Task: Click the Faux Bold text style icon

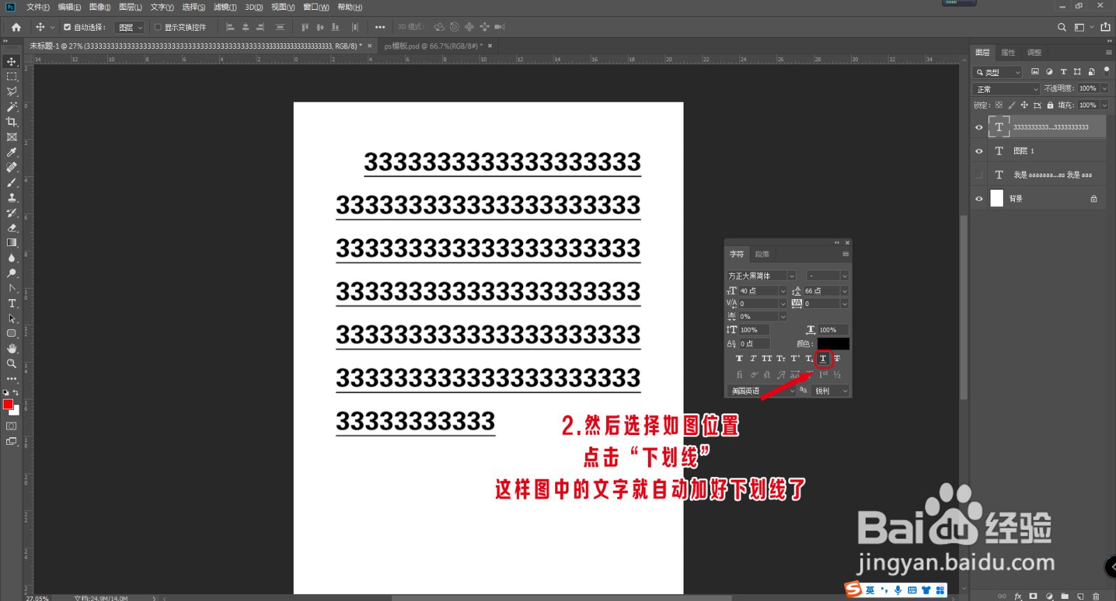Action: [x=739, y=358]
